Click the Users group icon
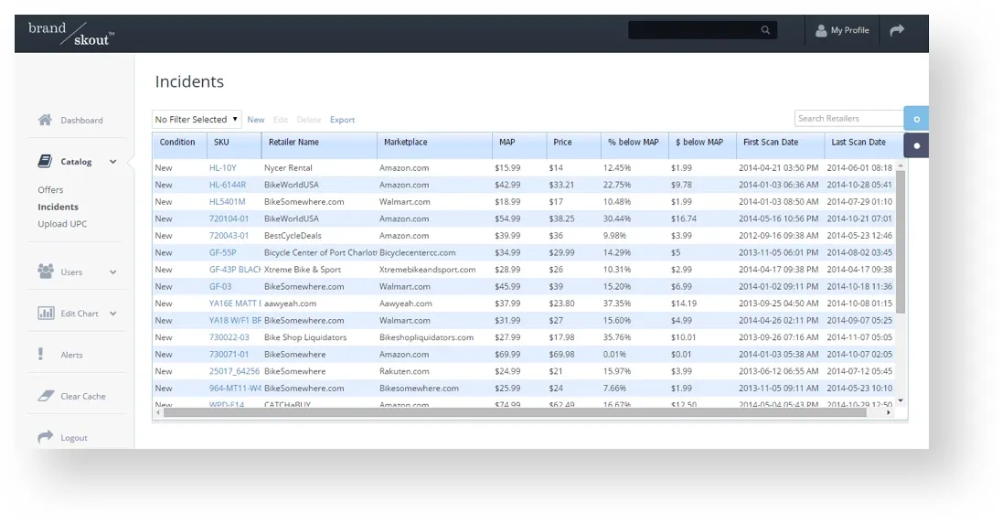Image resolution: width=1002 pixels, height=522 pixels. pyautogui.click(x=46, y=271)
